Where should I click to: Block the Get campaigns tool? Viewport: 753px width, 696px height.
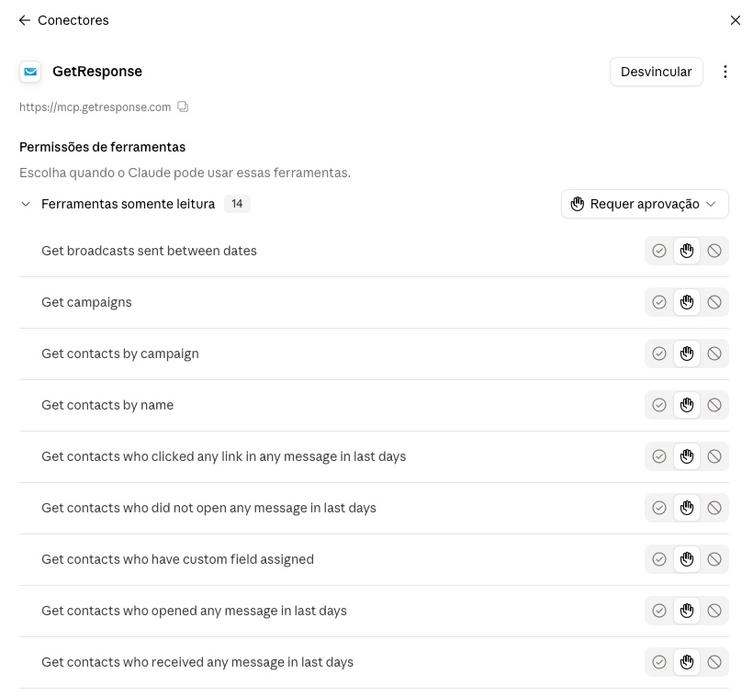[714, 302]
